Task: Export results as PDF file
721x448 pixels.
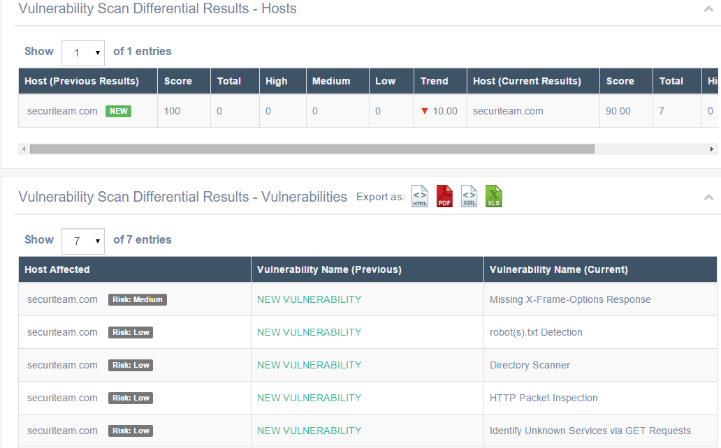Action: tap(444, 196)
